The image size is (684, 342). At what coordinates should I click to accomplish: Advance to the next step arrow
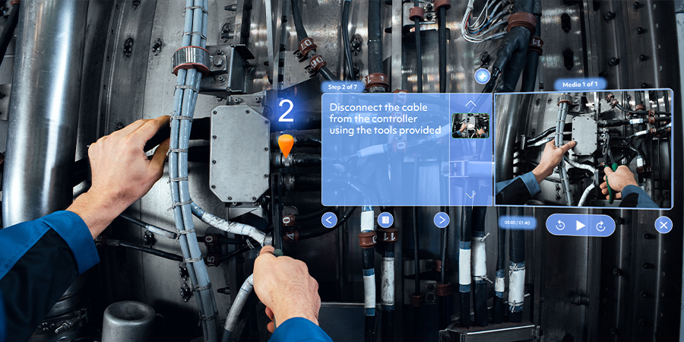442,220
